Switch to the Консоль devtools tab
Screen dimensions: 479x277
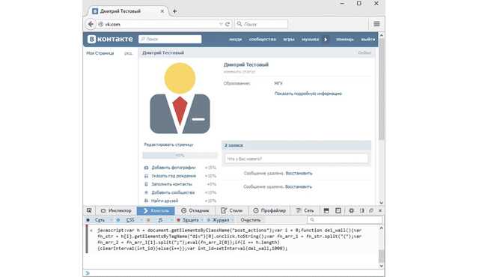click(156, 210)
